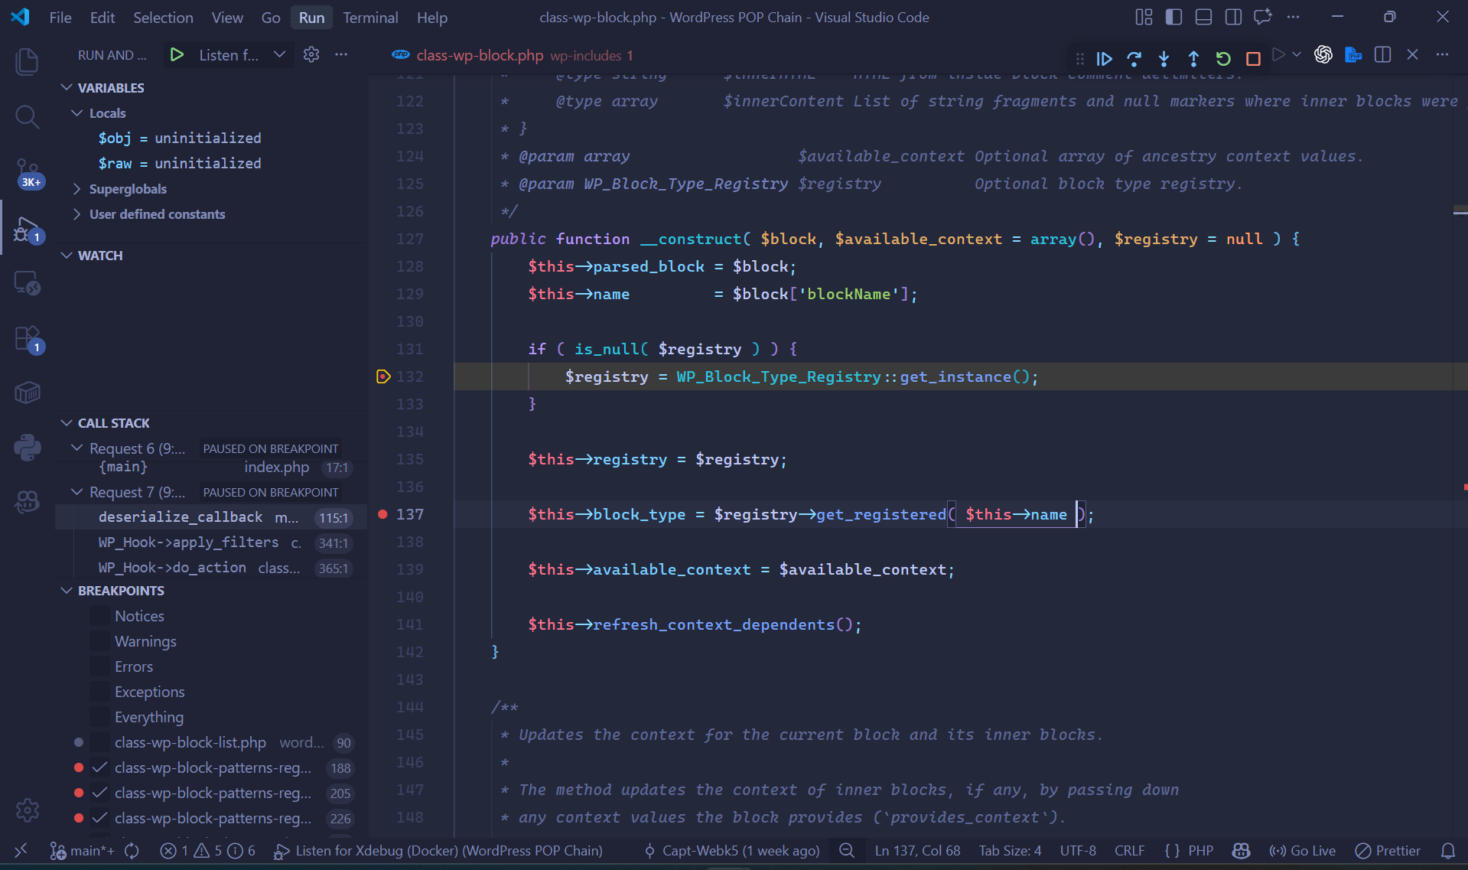Restart the debug session
Screen dimensions: 1468x870
(1223, 59)
